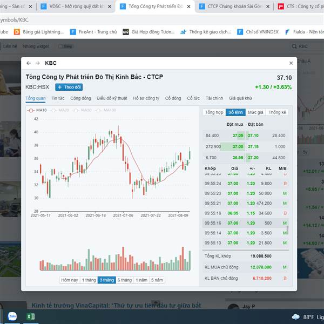Open Fialda bookmark

click(x=304, y=32)
